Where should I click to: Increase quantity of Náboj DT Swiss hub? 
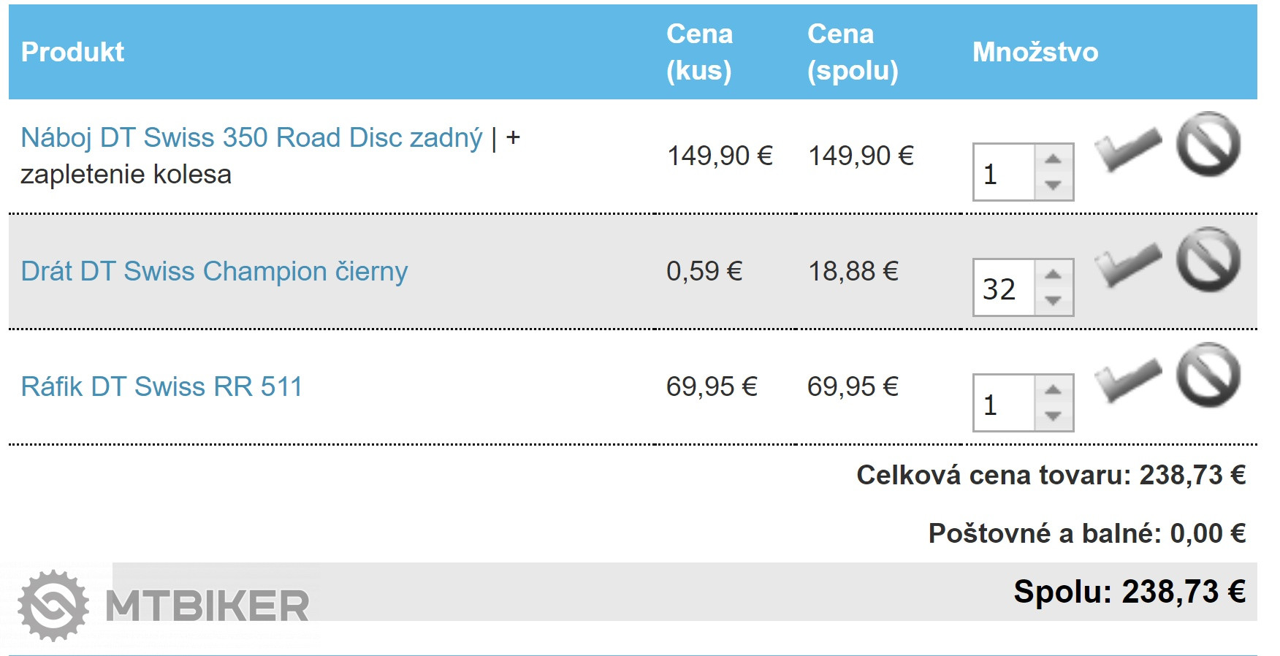coord(1053,159)
